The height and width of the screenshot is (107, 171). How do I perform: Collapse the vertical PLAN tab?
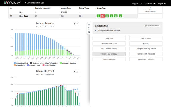coord(89,28)
